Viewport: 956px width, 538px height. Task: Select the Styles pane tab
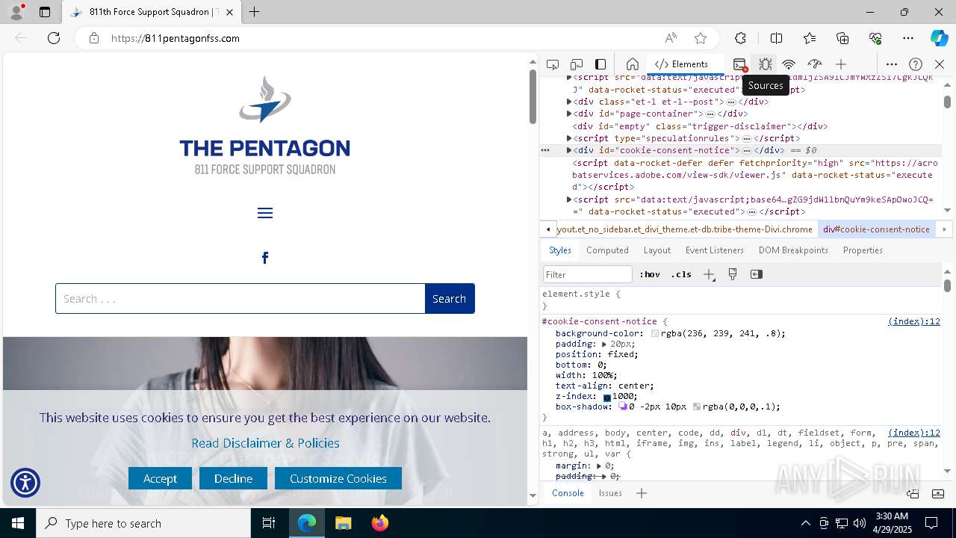[x=559, y=250]
